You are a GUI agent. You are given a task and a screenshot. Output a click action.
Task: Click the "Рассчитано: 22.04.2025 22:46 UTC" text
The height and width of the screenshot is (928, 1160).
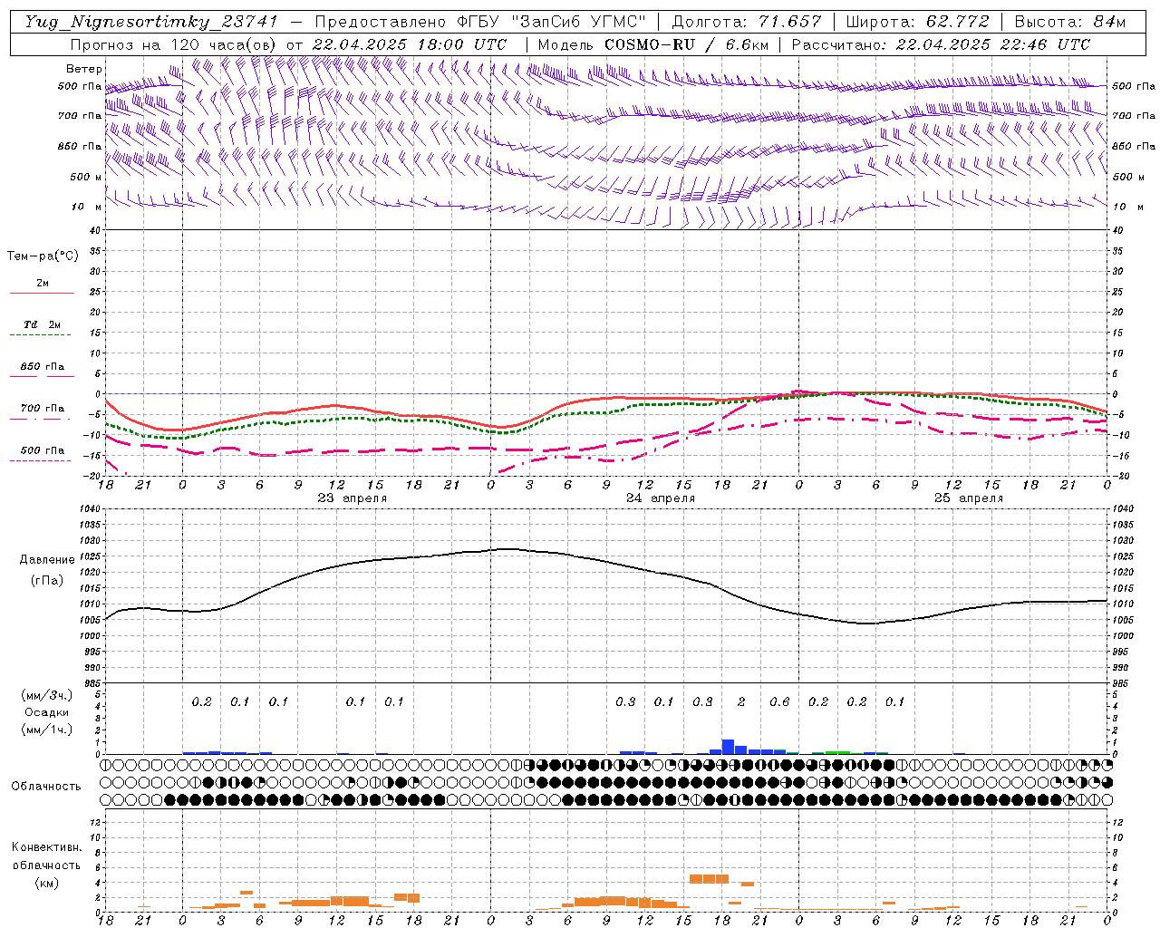point(941,44)
